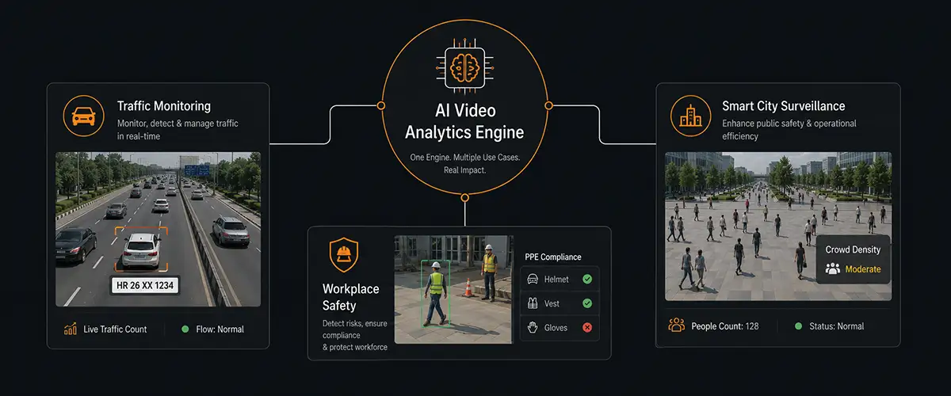Click the Live Traffic Count chart icon
The height and width of the screenshot is (396, 951).
[70, 329]
